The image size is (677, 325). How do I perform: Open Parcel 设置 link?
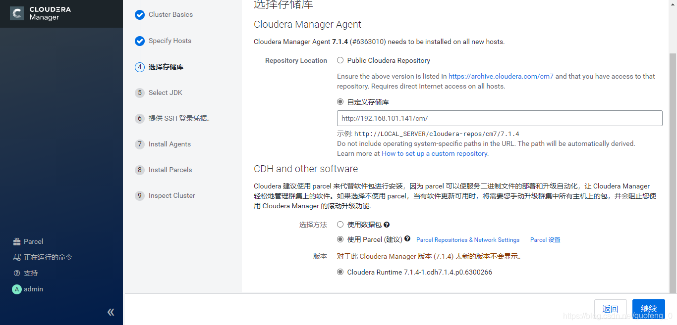[x=545, y=240]
